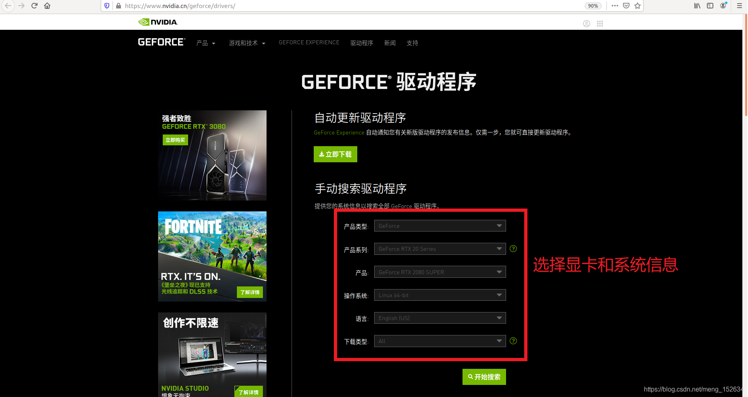Open NVIDIA apps grid icon

tap(600, 24)
